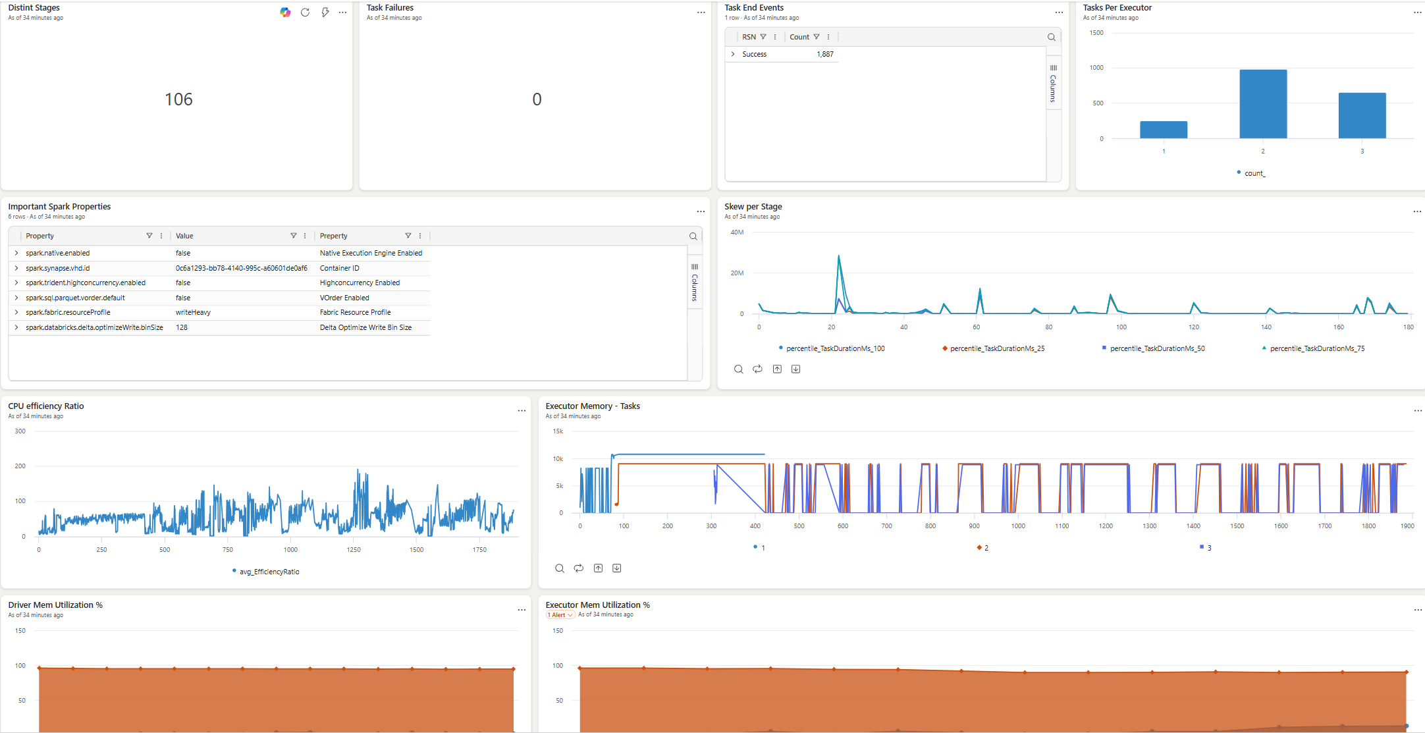Click the Copilot icon on Distint Stages tile
Image resolution: width=1425 pixels, height=733 pixels.
285,13
